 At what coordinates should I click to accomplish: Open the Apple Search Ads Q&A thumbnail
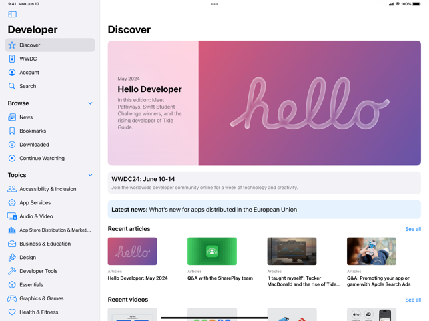(x=372, y=251)
